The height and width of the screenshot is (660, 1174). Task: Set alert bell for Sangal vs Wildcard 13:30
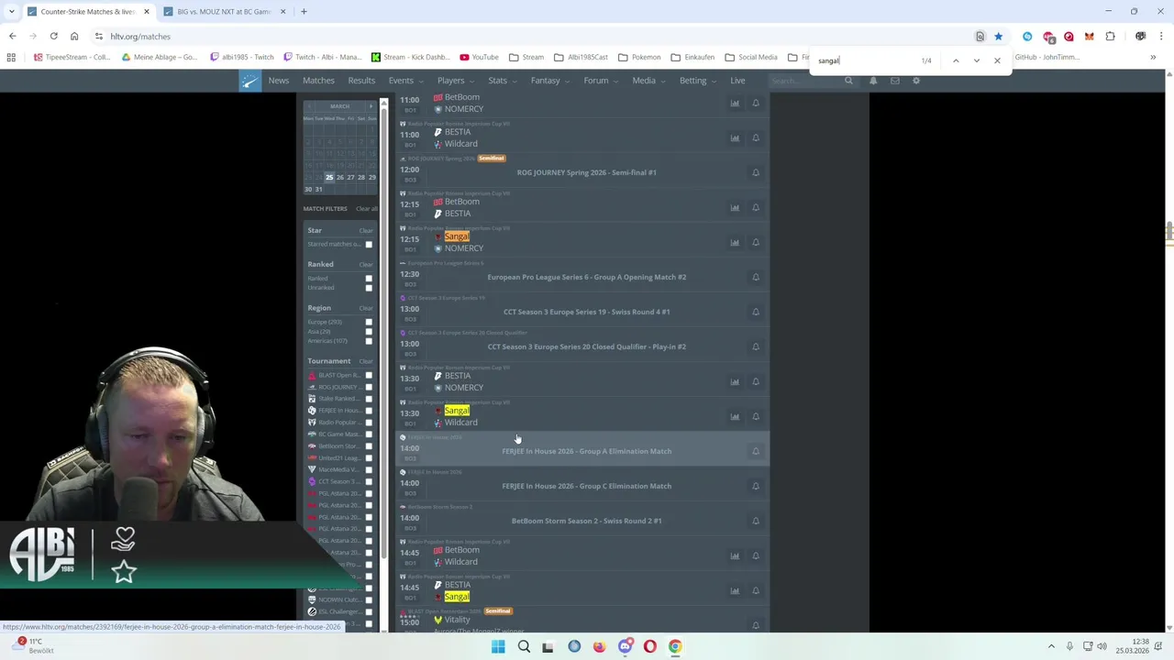(x=756, y=416)
